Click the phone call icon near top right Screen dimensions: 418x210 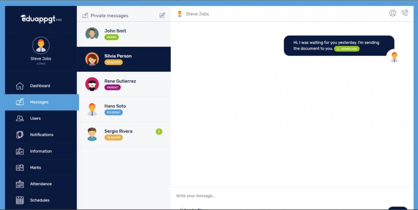point(405,13)
